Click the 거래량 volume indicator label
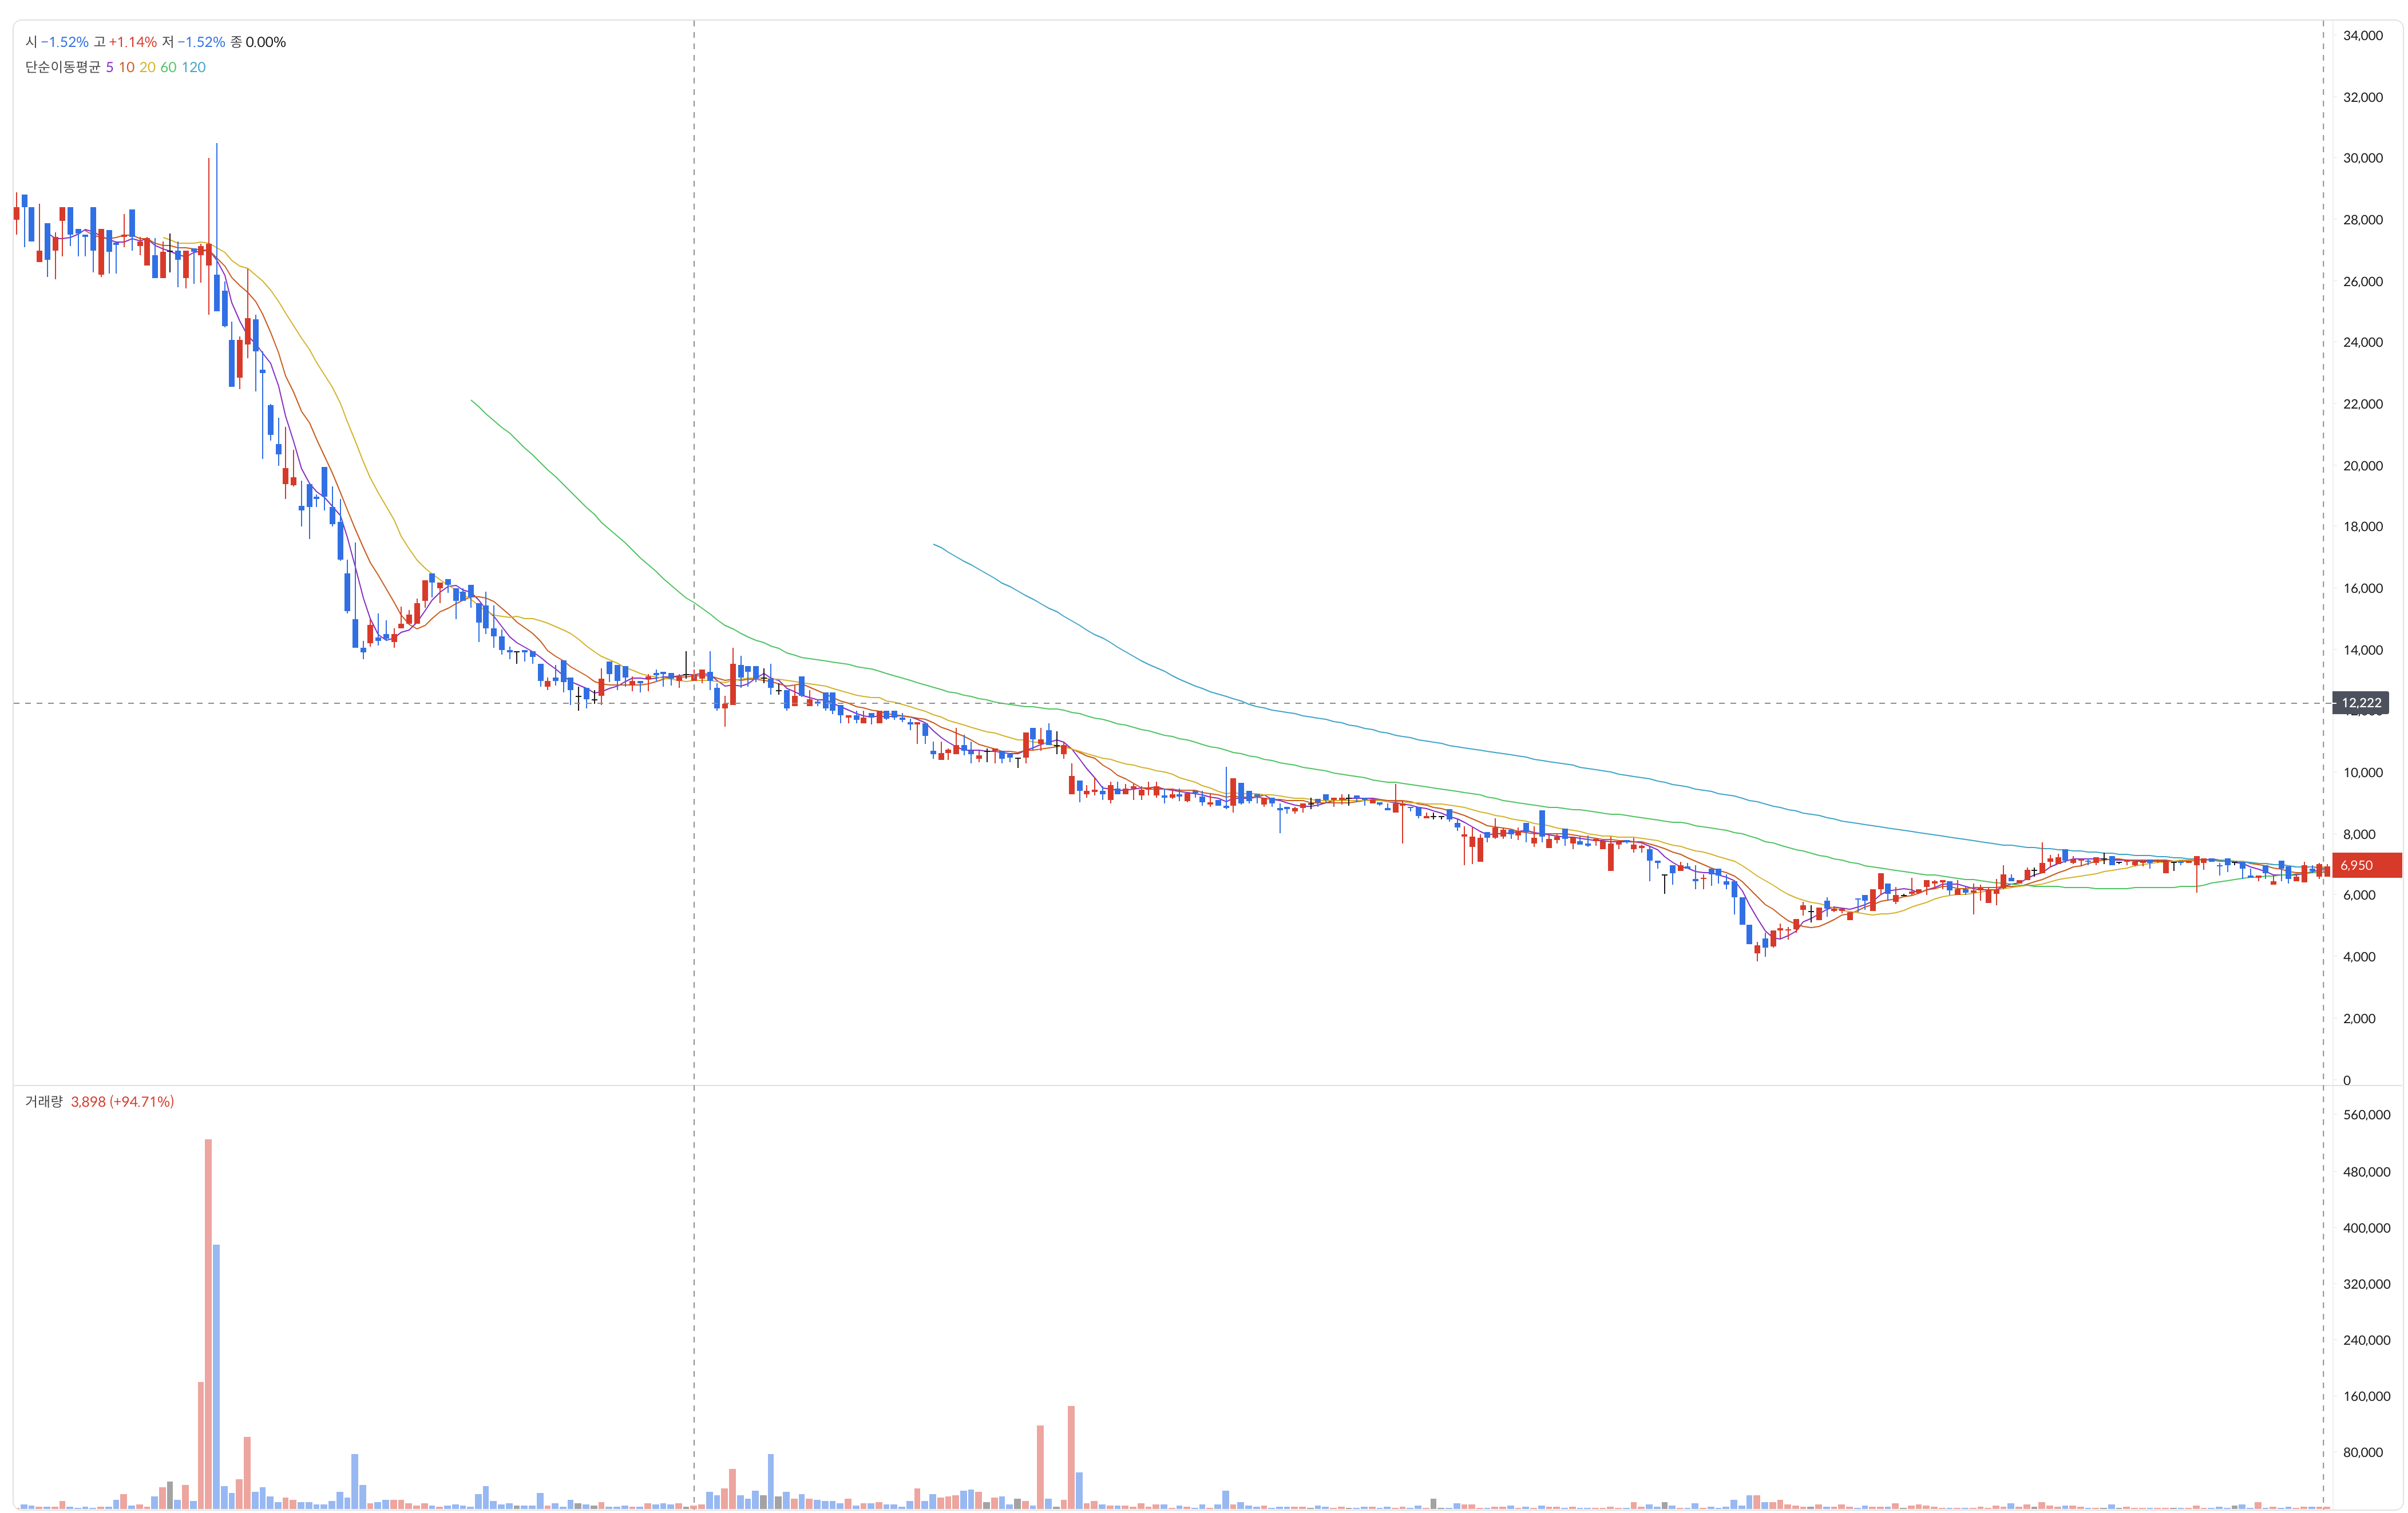 point(43,1101)
